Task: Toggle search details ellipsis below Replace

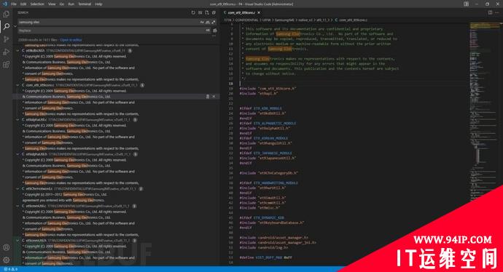Action: tap(214, 36)
